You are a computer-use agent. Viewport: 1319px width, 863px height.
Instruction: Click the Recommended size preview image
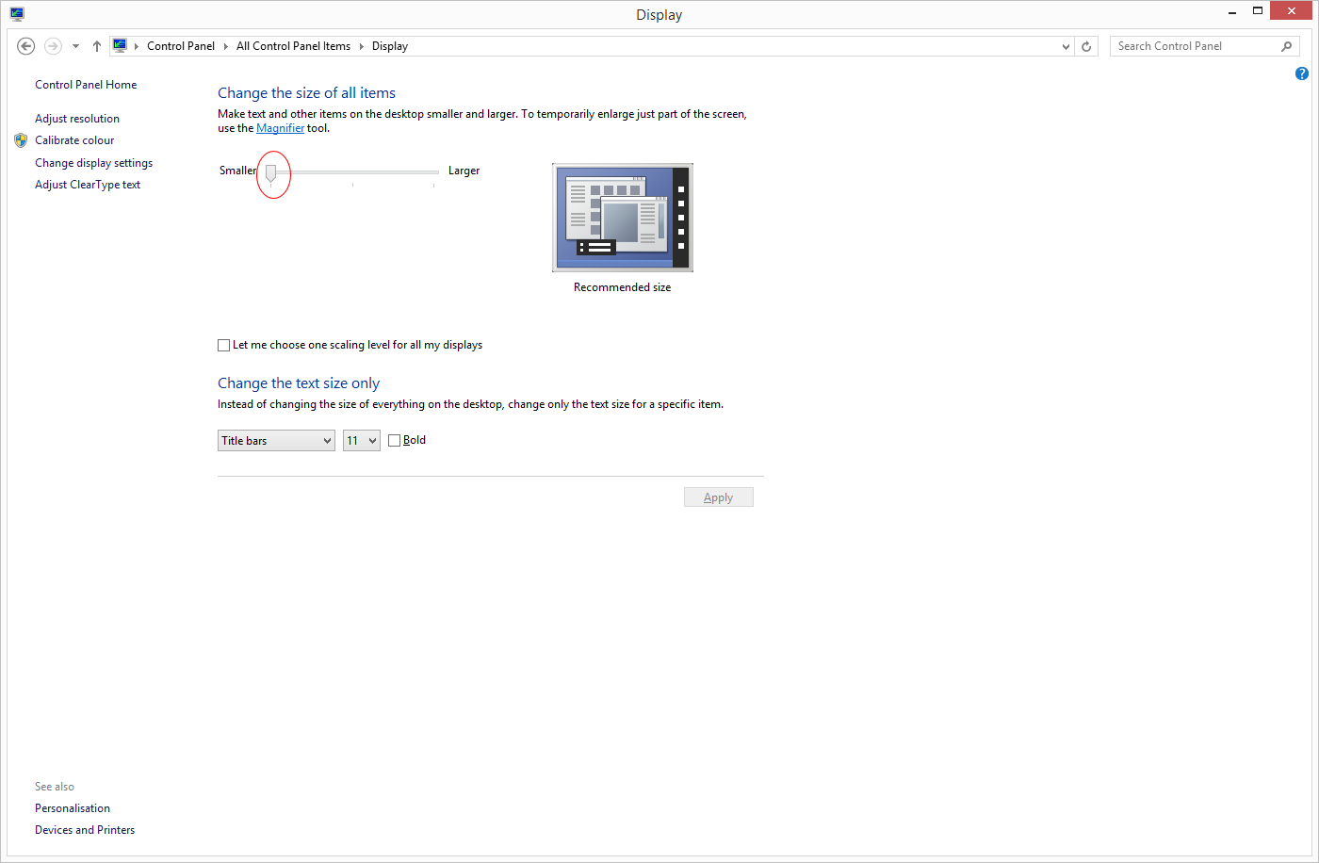click(623, 218)
